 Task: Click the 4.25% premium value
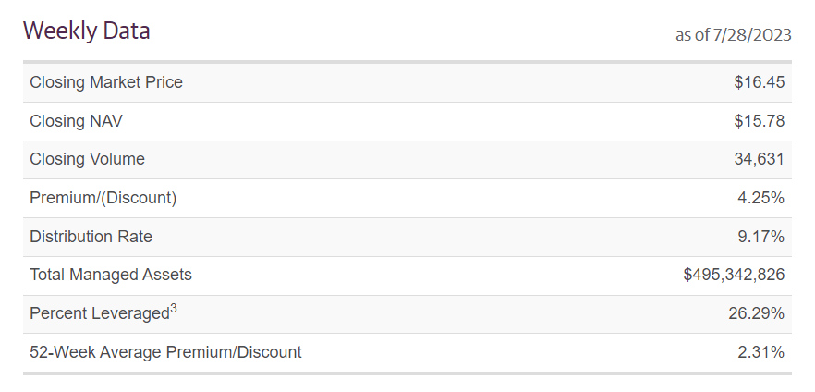(760, 198)
